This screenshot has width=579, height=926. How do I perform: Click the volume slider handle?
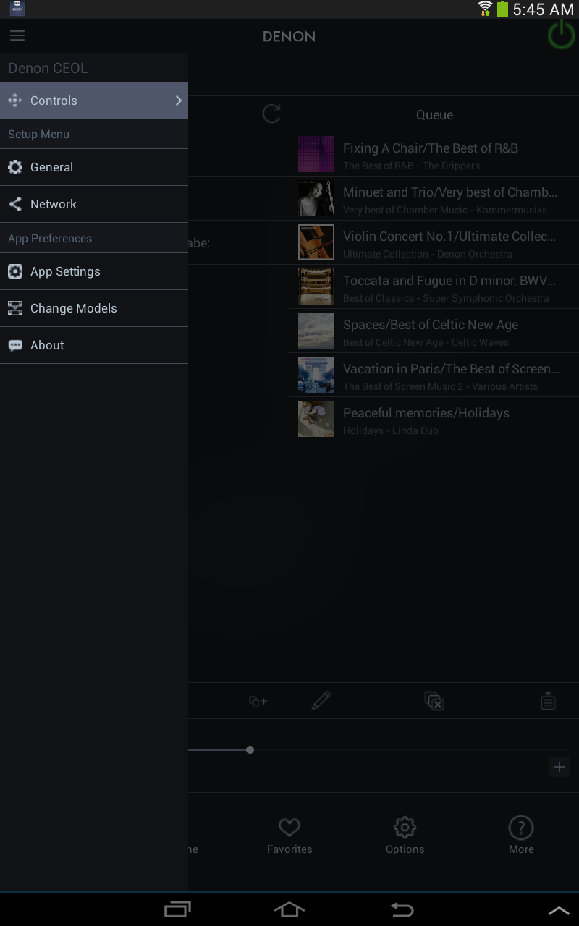click(250, 749)
